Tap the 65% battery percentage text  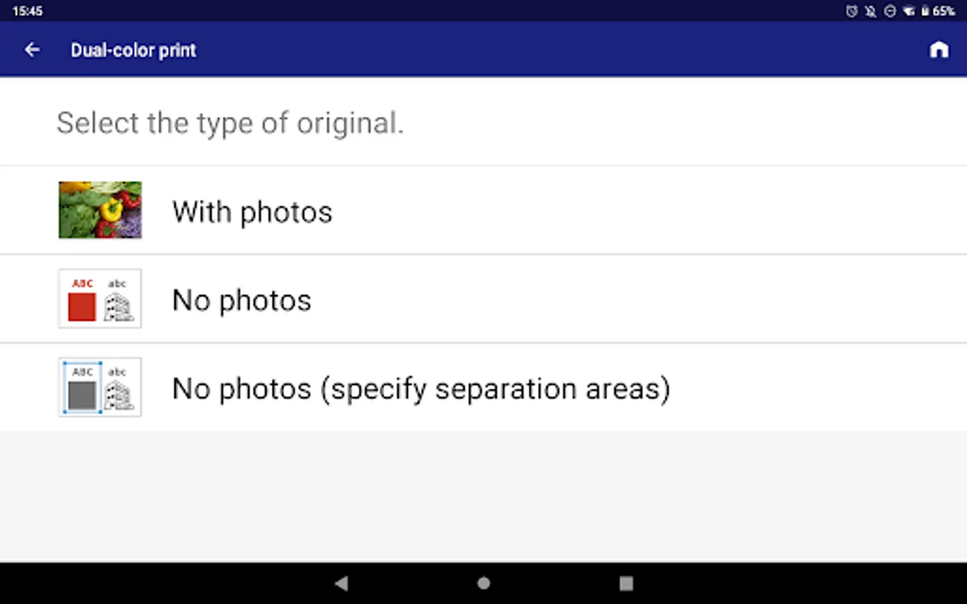point(943,11)
